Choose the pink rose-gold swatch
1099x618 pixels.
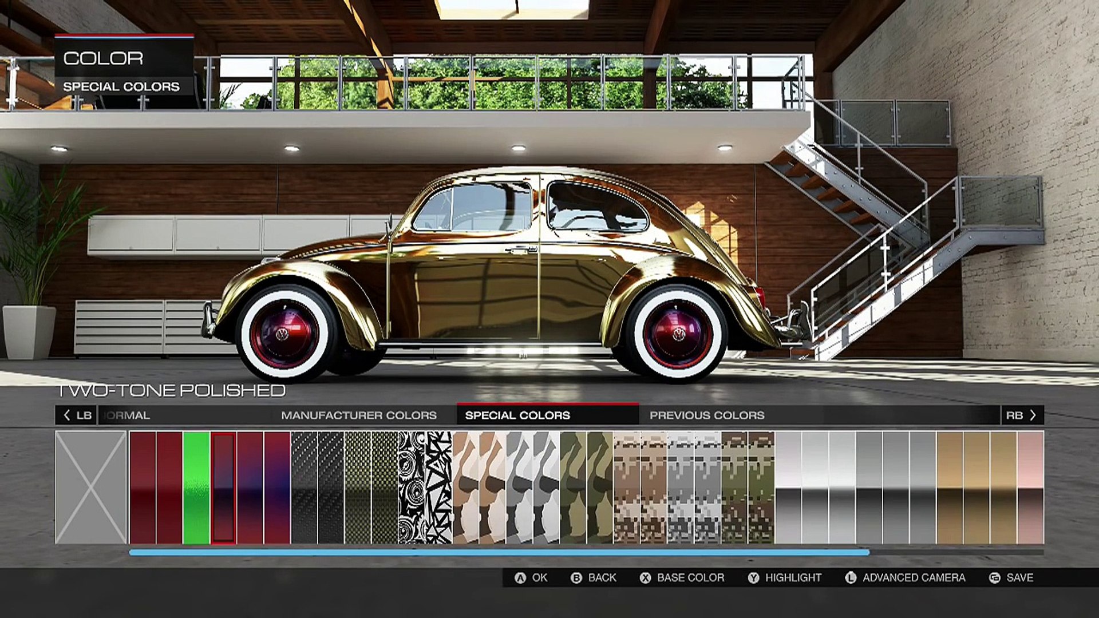pos(1030,488)
